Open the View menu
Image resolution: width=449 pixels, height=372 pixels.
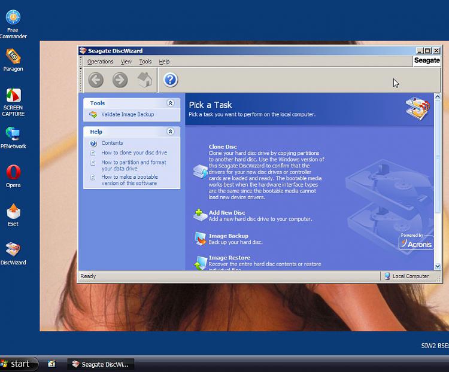pyautogui.click(x=126, y=62)
